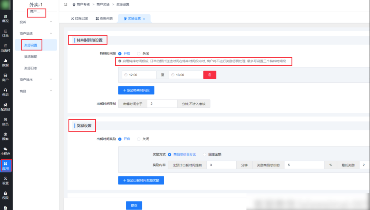This screenshot has width=370, height=210.
Task: Open 奖惩账期 in the side menu
Action: click(x=36, y=57)
